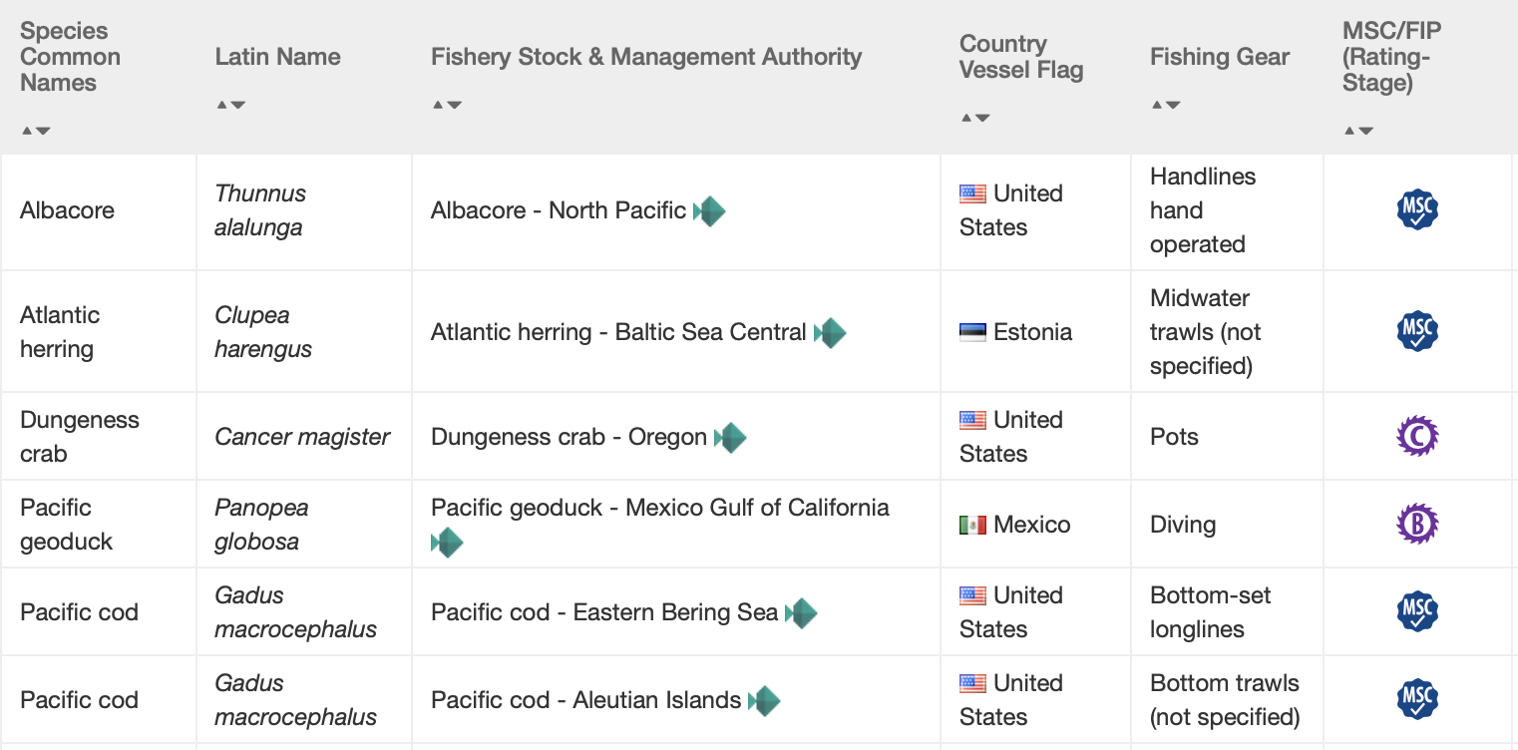Screen dimensions: 1518x750
Task: Click fish icon beside Albacore - North Pacific
Action: point(709,210)
